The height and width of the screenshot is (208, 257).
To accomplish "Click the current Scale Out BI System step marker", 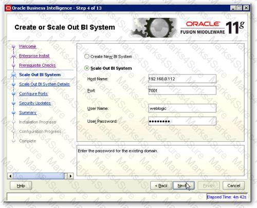I will click(13, 75).
